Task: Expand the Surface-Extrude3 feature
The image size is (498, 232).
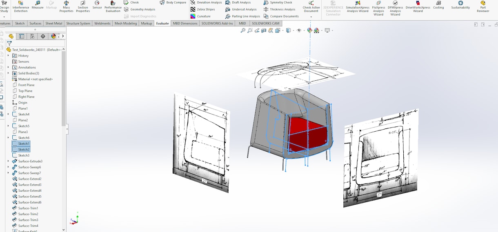Action: pos(8,161)
